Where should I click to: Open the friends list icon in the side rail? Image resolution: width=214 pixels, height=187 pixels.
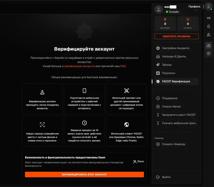pos(209,35)
